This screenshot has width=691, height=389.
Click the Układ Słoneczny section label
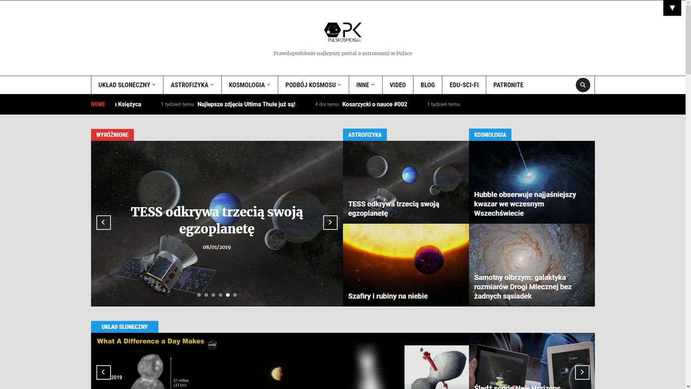(x=125, y=327)
